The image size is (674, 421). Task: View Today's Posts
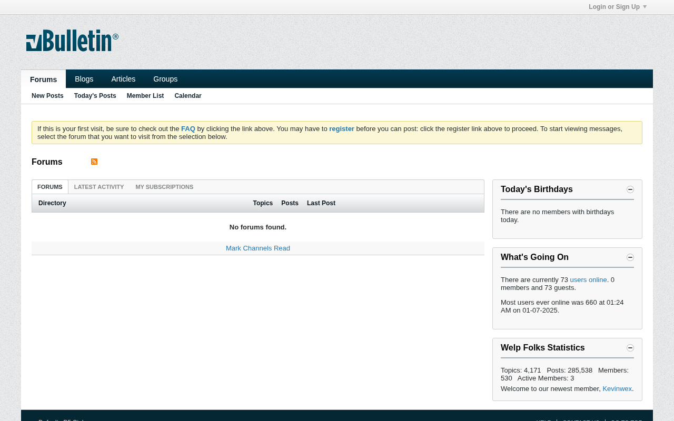click(x=95, y=96)
